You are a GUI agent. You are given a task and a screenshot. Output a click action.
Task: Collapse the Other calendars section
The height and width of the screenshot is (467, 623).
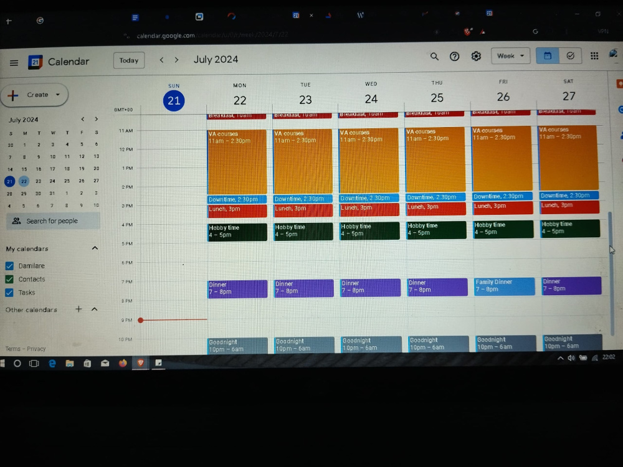94,309
